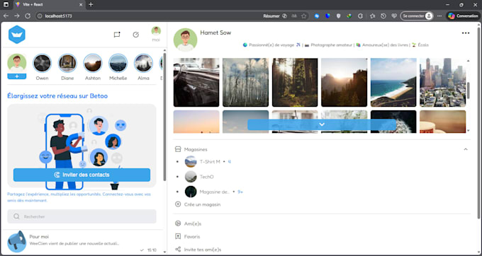This screenshot has height=256, width=482.
Task: Click the browser back arrow
Action: click(x=6, y=16)
